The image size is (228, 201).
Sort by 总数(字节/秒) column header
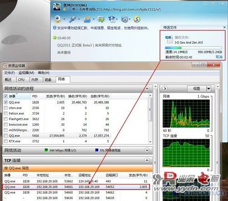[100, 96]
